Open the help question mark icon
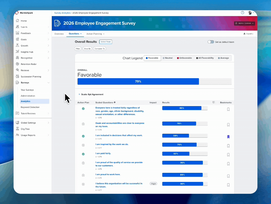 coord(242,13)
